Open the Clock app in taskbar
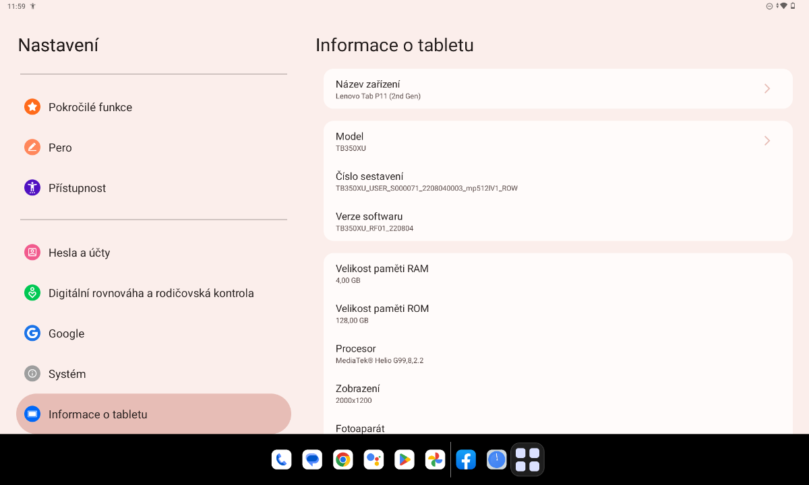 (497, 460)
